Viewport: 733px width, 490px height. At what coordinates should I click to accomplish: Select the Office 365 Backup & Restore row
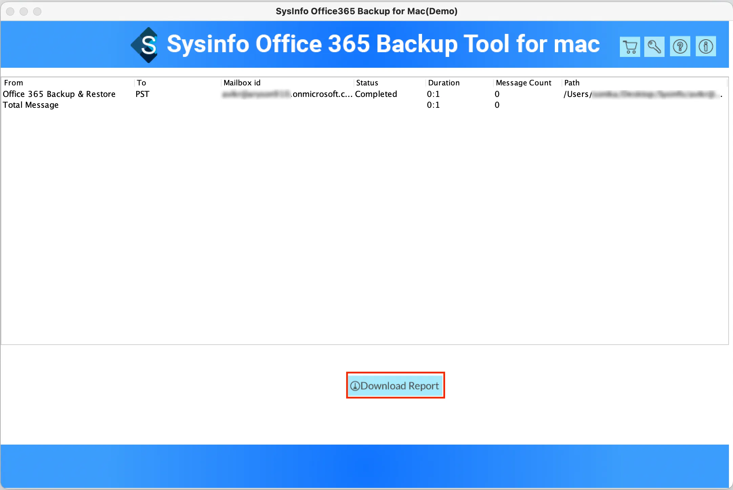(59, 94)
